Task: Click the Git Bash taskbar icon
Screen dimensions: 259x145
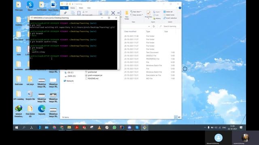Action: (x=144, y=127)
